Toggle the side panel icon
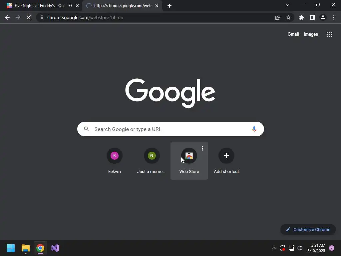Viewport: 341px width, 256px height. click(x=312, y=17)
